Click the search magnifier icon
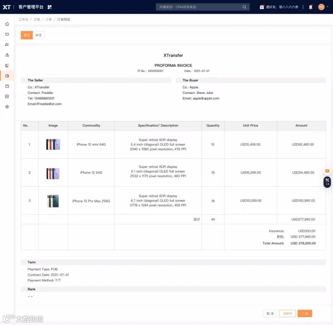The height and width of the screenshot is (325, 333). (x=245, y=7)
